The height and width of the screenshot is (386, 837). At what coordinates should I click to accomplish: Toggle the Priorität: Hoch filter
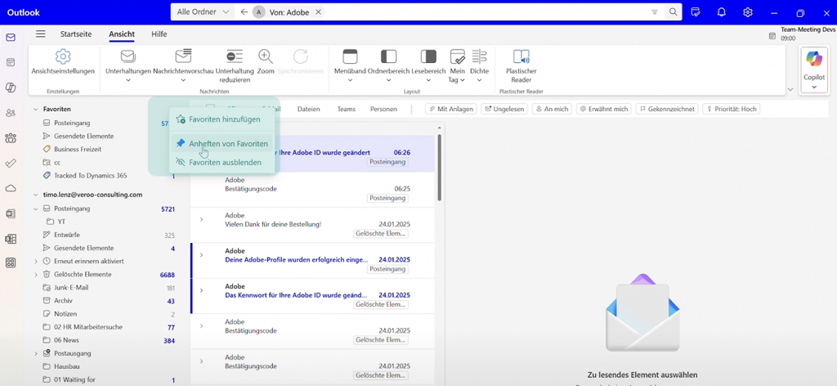tap(731, 109)
